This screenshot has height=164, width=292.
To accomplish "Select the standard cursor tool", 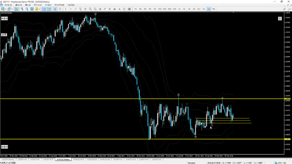I will click(x=55, y=9).
